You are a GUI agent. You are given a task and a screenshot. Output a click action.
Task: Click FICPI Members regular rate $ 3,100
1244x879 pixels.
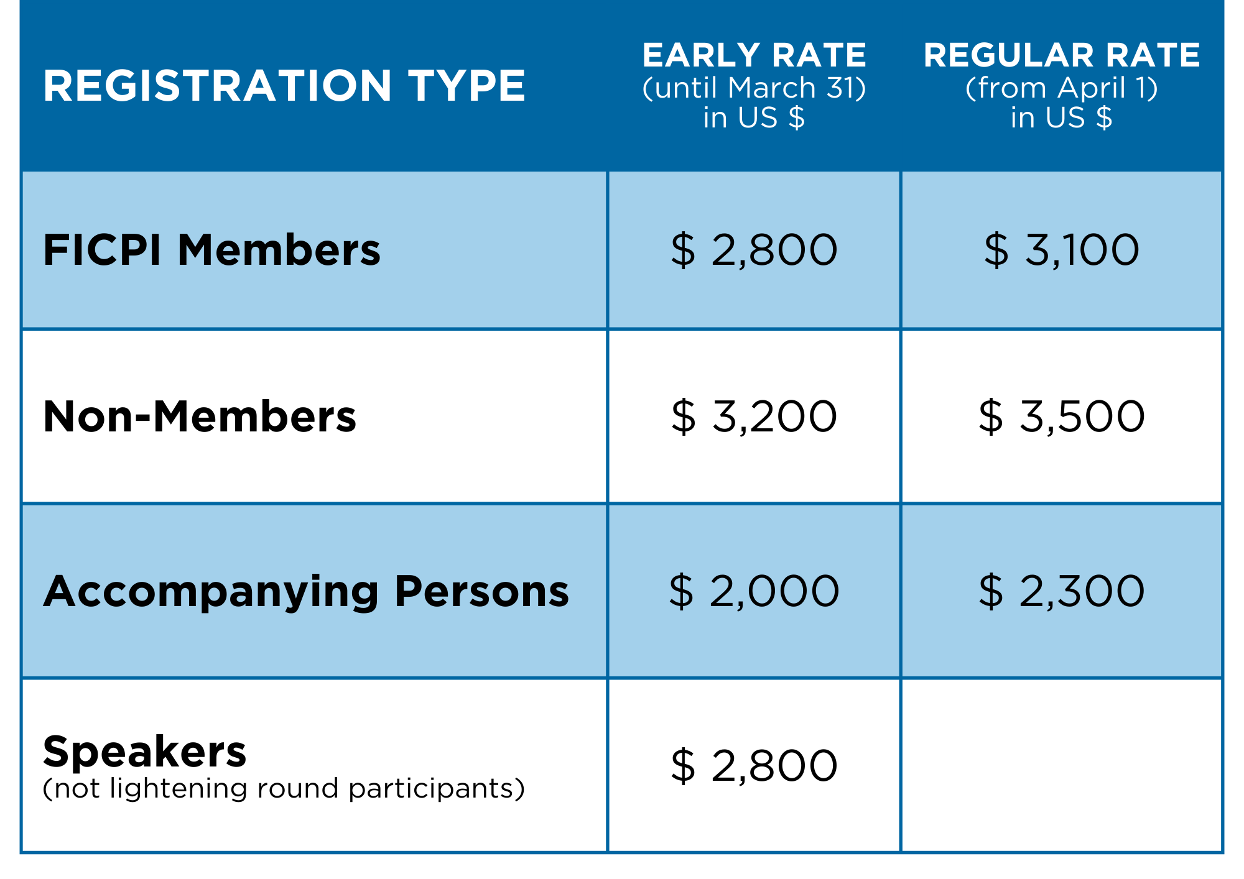point(1061,250)
